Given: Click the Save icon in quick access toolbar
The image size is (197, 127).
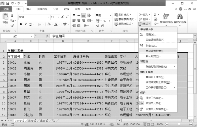Looking at the screenshot, I should 8,3.
